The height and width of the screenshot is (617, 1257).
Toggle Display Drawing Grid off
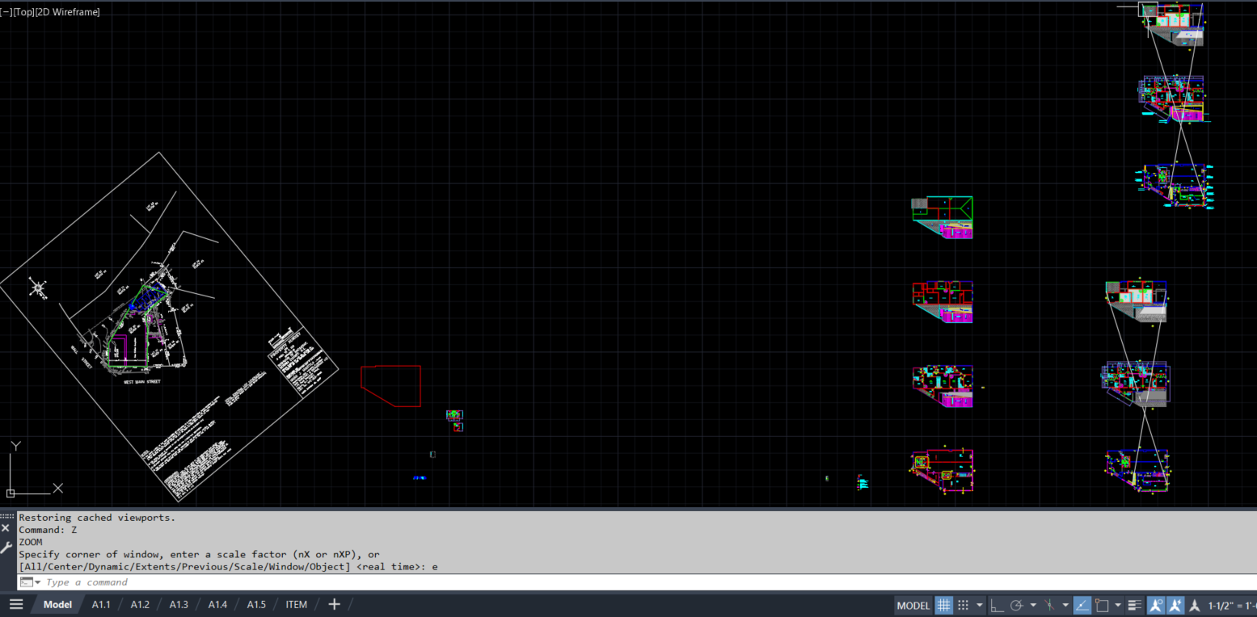[x=943, y=605]
